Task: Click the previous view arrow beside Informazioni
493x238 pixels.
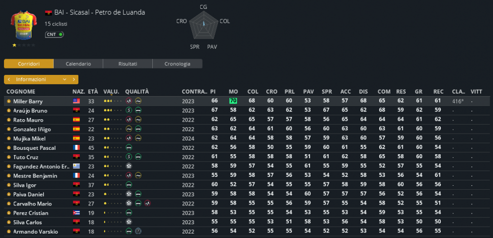Action: pyautogui.click(x=9, y=79)
